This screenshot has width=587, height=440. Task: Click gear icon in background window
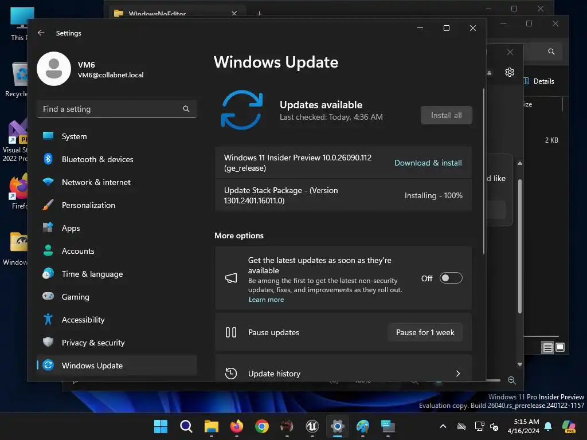tap(510, 72)
